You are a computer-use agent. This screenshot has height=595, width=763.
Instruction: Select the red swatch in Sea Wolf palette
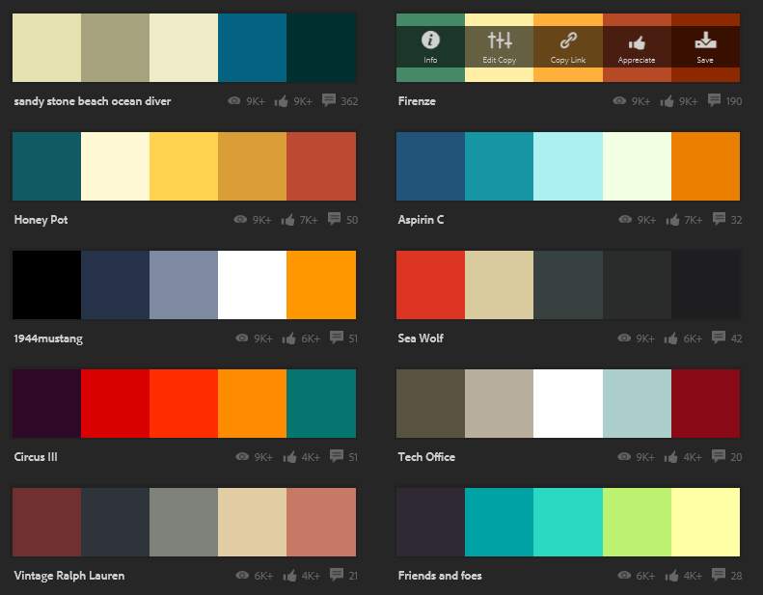tap(430, 284)
